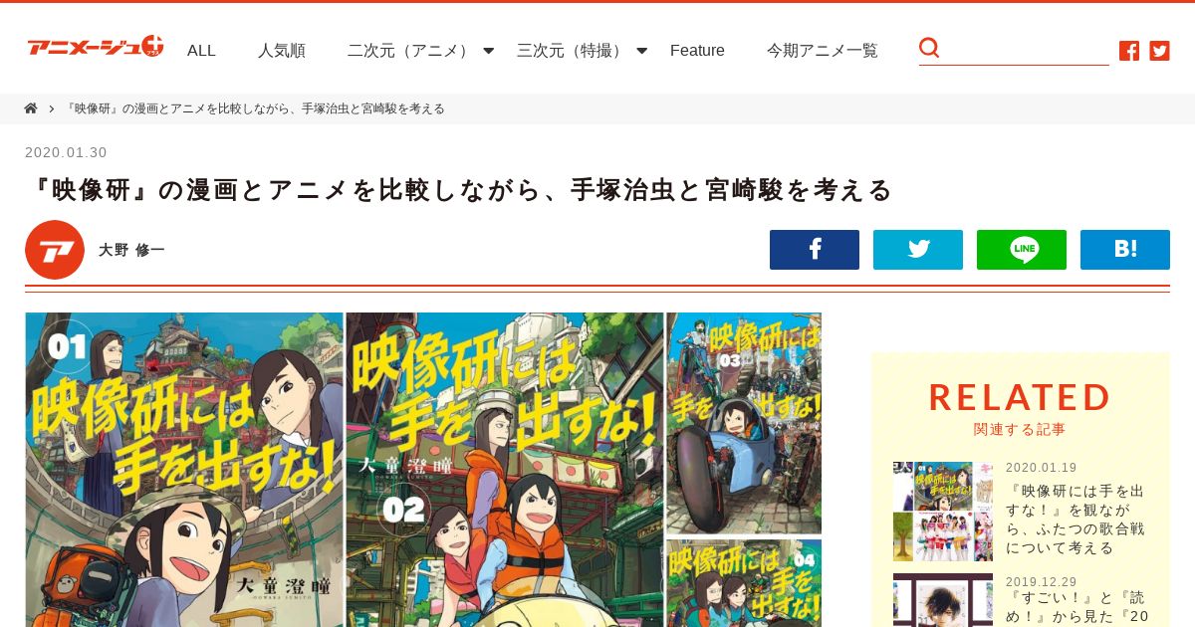Screen dimensions: 1195x627
Task: Open related link ふたつの歌合戦について考える
Action: 1076,520
